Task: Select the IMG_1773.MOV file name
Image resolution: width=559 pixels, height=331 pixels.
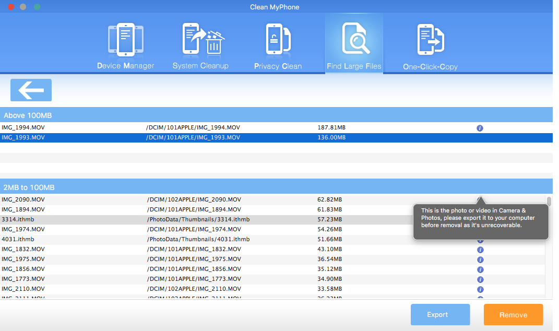Action: point(23,279)
